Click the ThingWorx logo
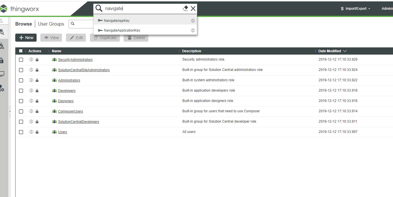 [20, 9]
